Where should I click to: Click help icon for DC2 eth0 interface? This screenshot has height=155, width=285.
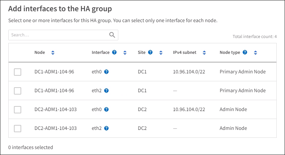pyautogui.click(x=106, y=109)
